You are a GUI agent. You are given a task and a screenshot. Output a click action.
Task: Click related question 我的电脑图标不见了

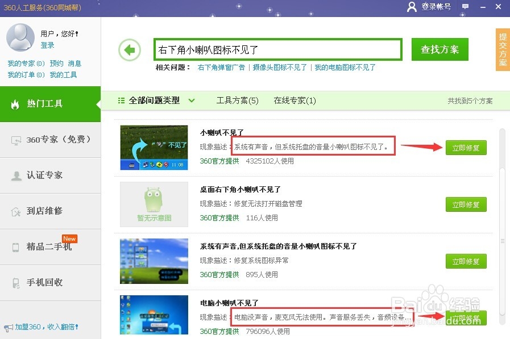point(345,67)
